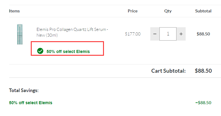Click the quantity input field
Viewport: 221px width, 116px height.
tap(168, 34)
